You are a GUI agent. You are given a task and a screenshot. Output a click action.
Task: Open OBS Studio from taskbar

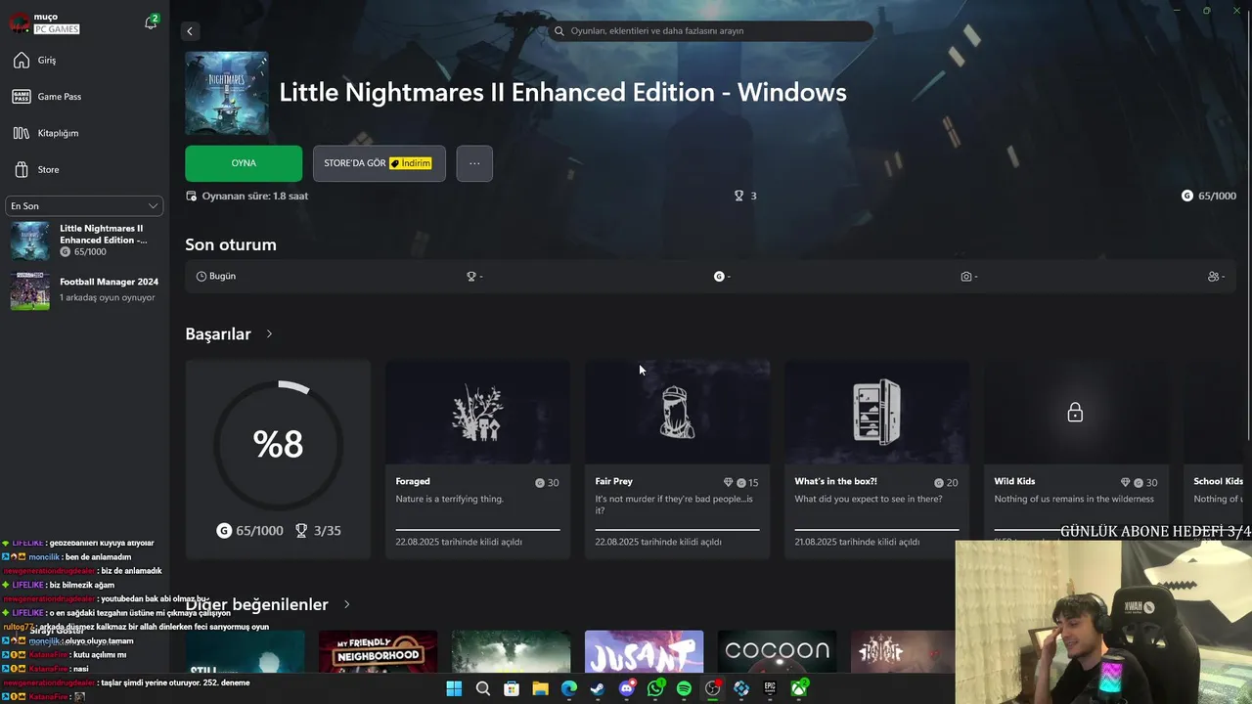tap(713, 689)
